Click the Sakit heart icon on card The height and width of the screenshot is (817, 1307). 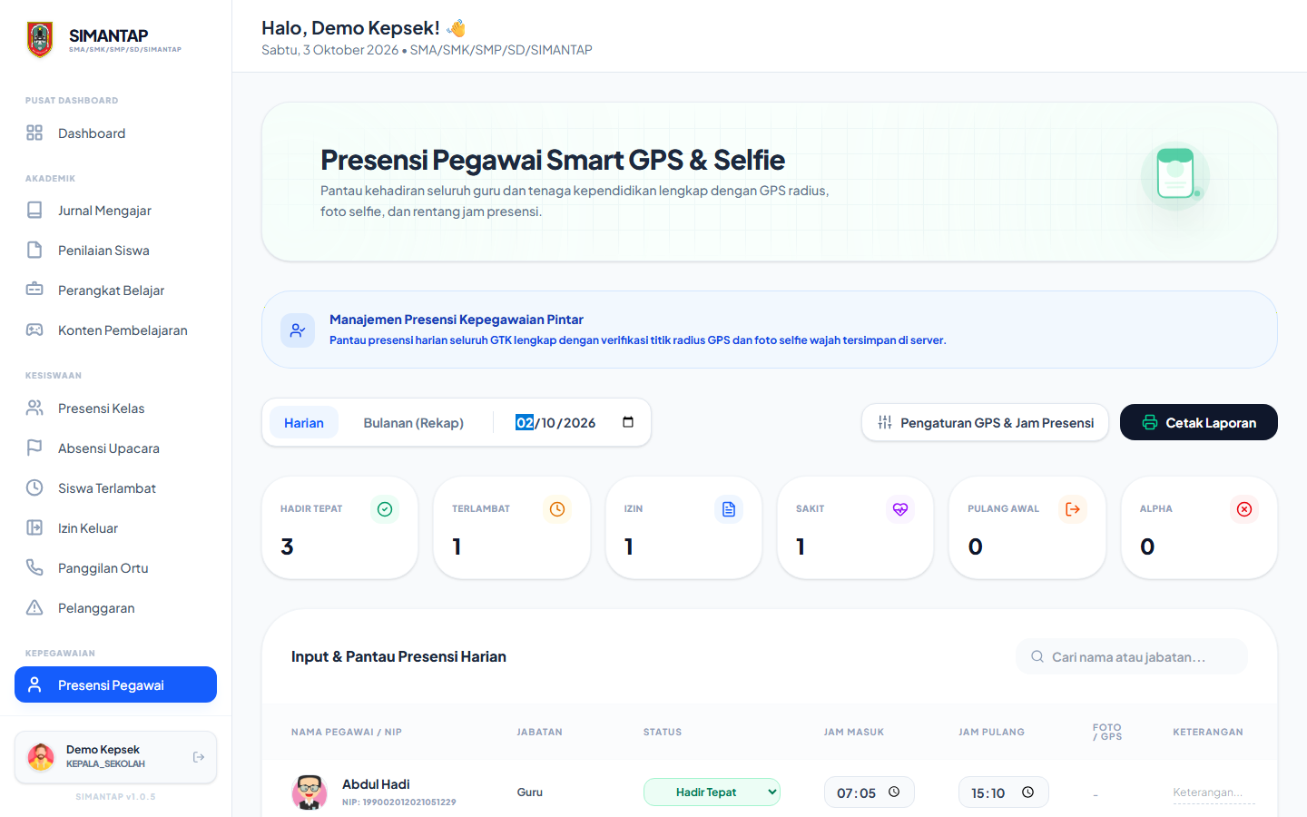pyautogui.click(x=900, y=509)
